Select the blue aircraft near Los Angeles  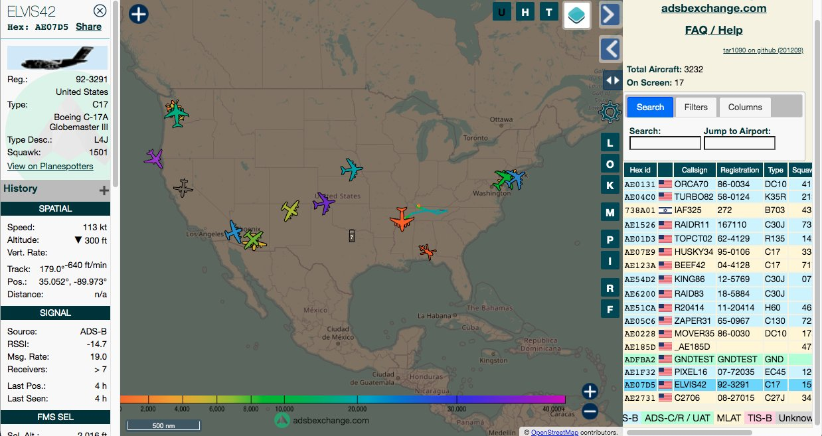coord(234,232)
